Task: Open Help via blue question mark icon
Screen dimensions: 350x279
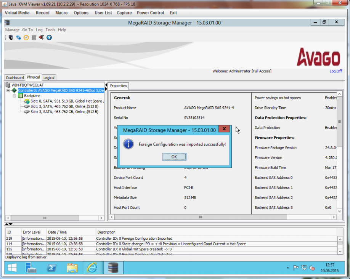Action: [x=49, y=37]
